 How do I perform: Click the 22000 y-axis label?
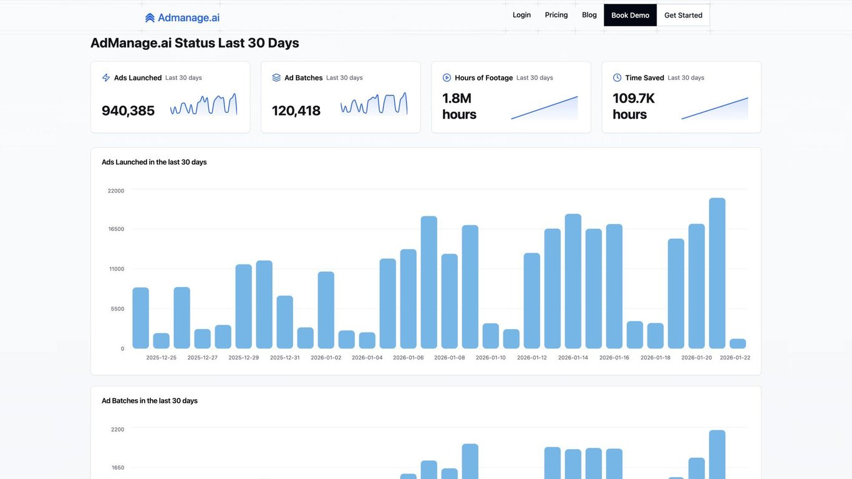tap(116, 191)
